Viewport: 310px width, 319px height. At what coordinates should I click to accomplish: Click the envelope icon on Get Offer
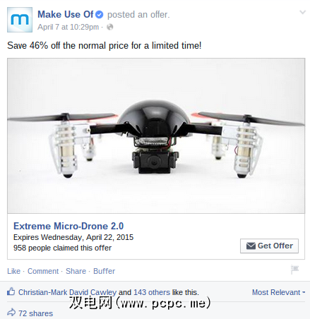coord(251,246)
